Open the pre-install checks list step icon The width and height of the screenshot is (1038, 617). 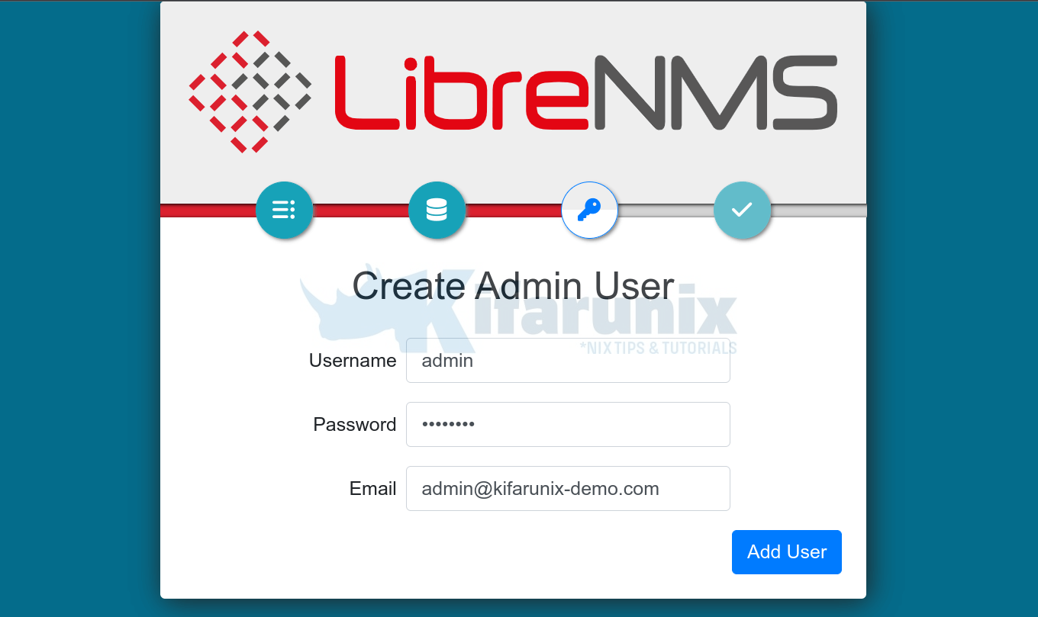(284, 210)
